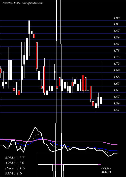Select the 1.75 price axis label
Viewport: 126px width, 177px height.
pos(116,57)
